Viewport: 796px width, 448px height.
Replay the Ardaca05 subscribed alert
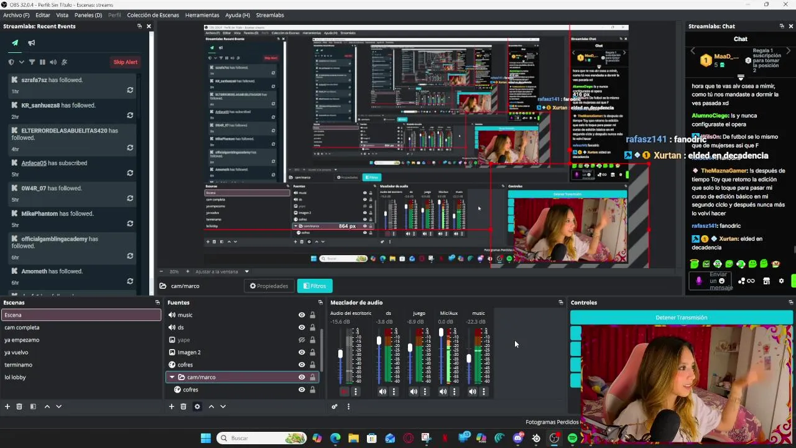(130, 174)
